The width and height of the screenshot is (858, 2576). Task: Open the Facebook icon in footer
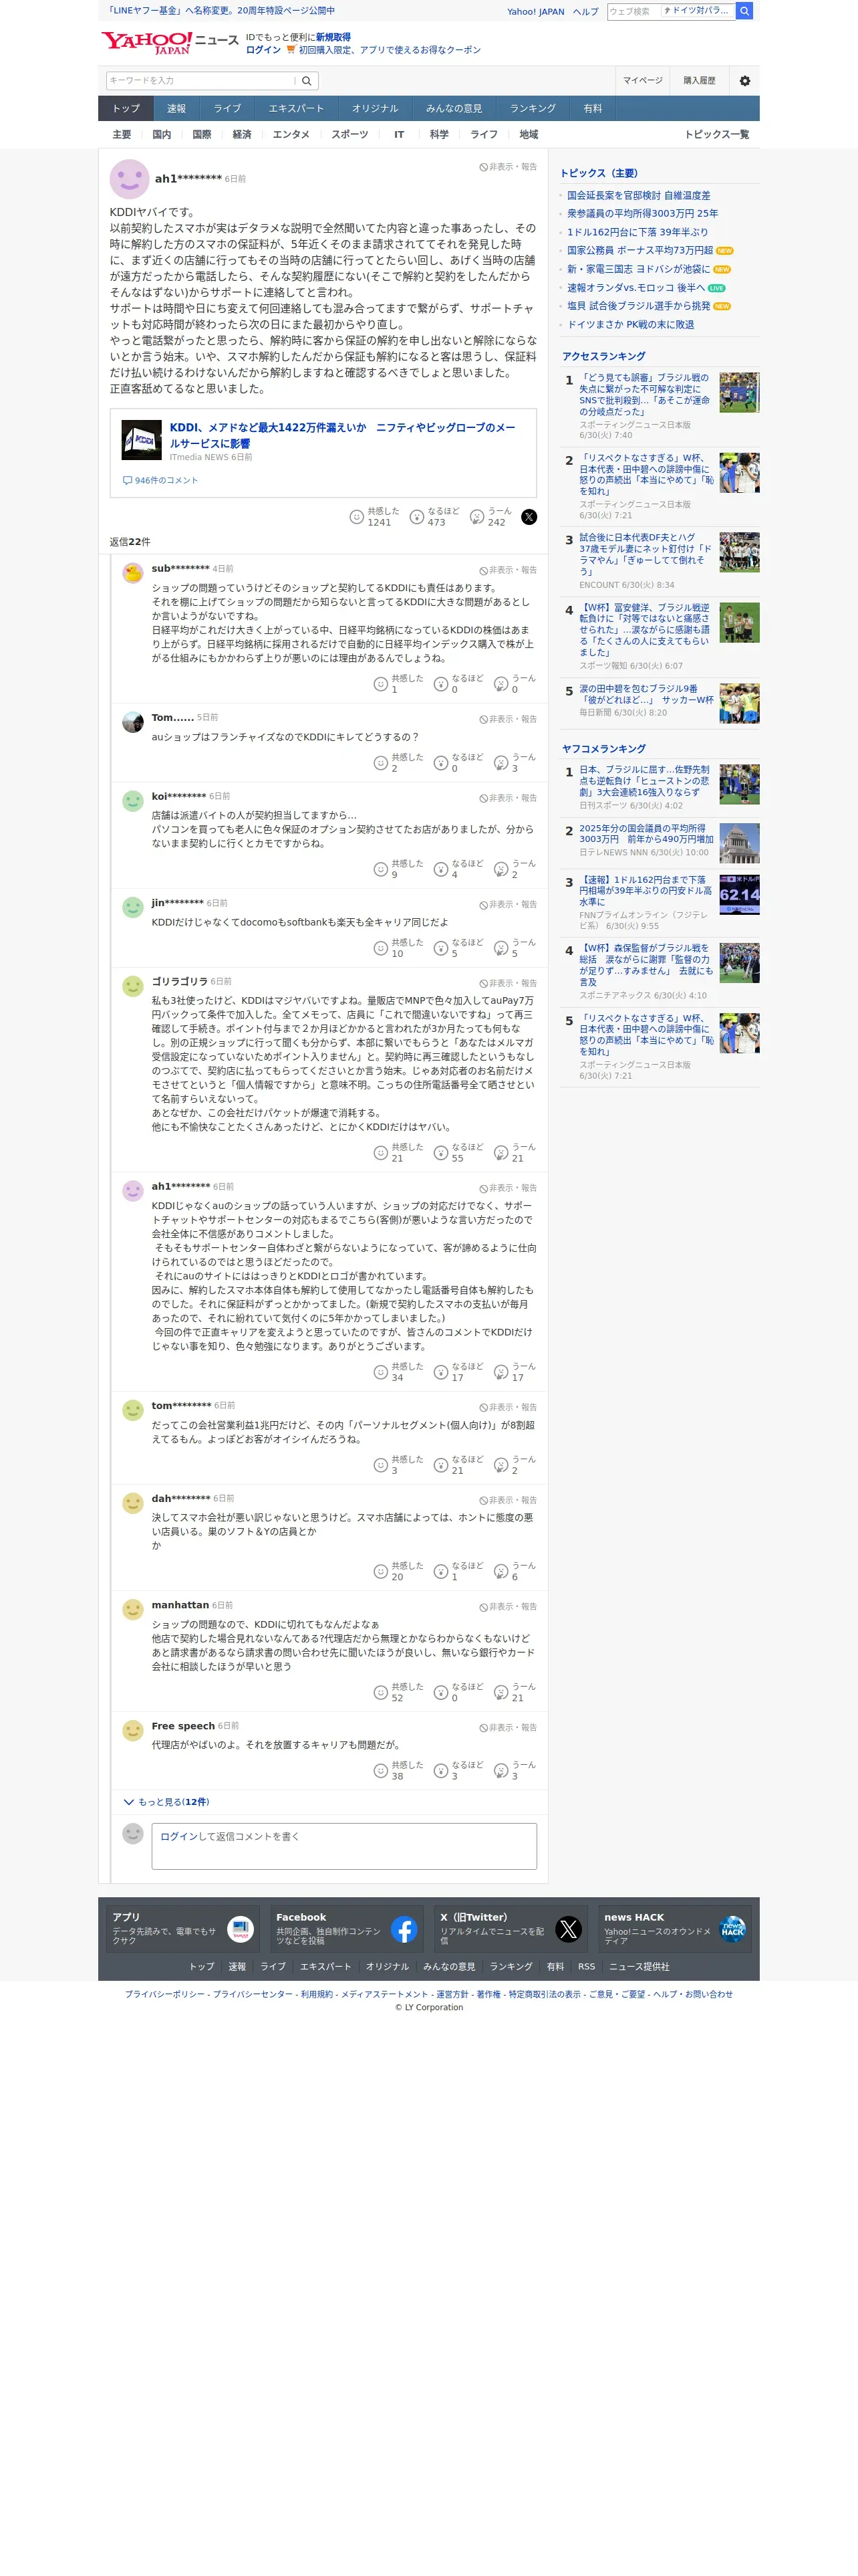click(x=404, y=1929)
